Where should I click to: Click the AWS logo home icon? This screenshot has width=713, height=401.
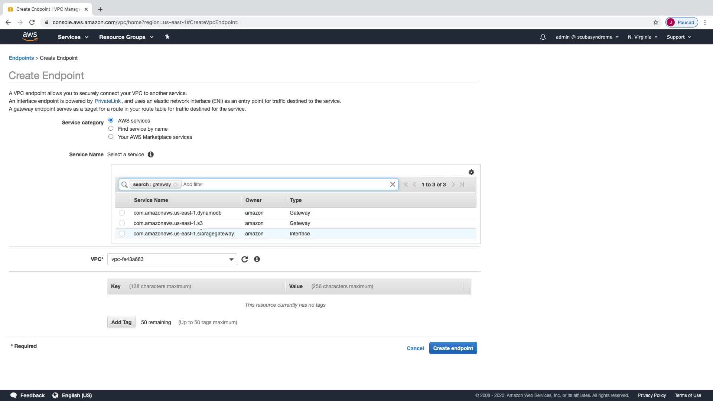(x=30, y=36)
